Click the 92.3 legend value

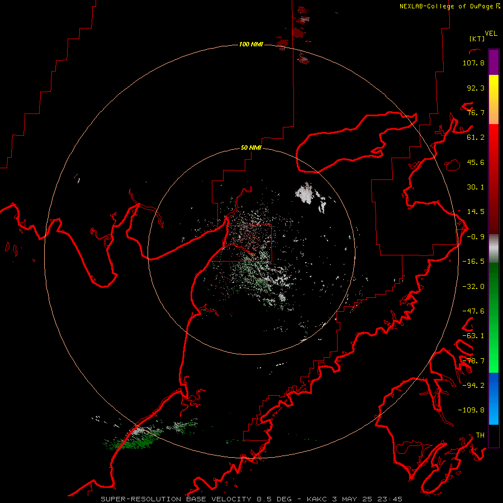pos(476,88)
